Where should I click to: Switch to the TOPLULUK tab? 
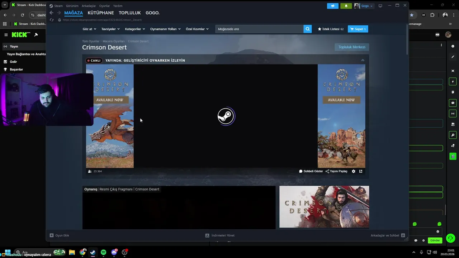tap(130, 13)
